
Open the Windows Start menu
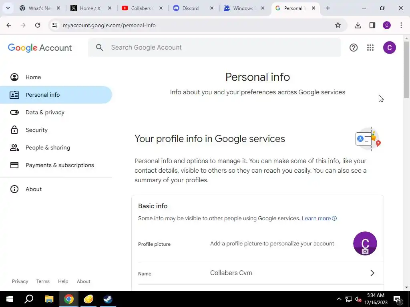tap(10, 299)
